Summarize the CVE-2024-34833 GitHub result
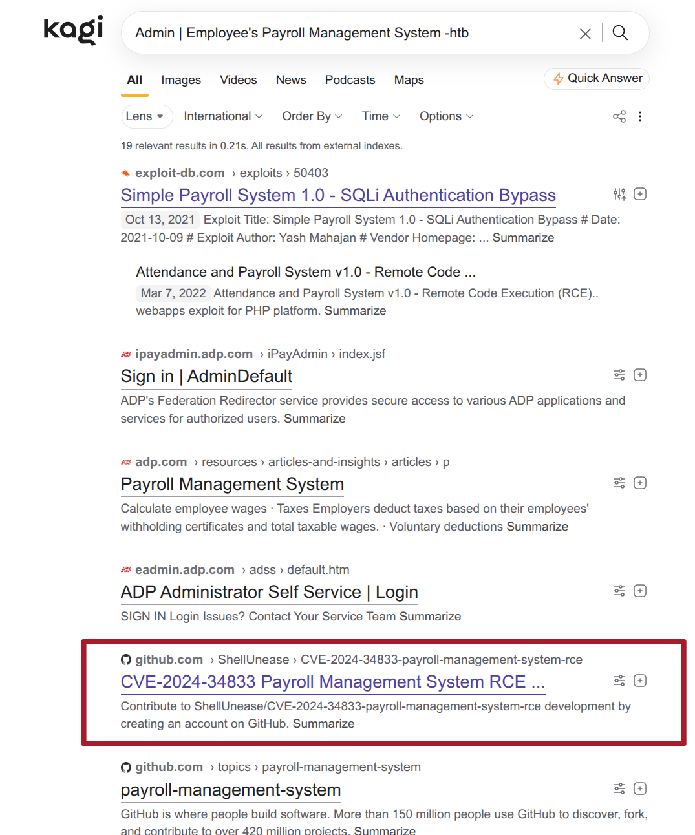 [x=323, y=724]
